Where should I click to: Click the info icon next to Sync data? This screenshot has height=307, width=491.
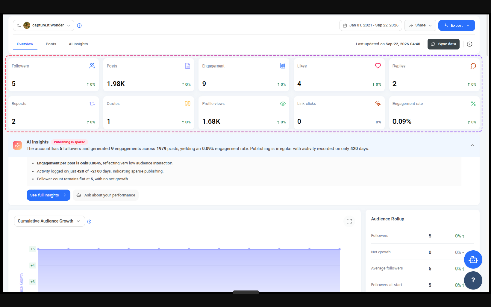pos(470,44)
